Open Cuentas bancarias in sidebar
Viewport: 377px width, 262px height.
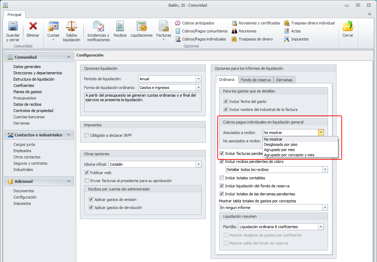pos(29,117)
